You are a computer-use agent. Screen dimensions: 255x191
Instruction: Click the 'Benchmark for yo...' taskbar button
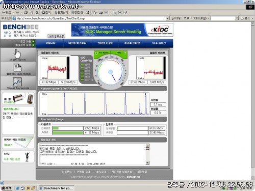click(x=56, y=188)
